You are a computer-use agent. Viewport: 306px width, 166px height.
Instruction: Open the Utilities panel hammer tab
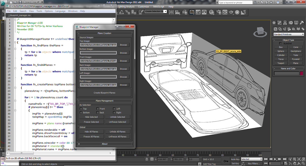click(302, 23)
